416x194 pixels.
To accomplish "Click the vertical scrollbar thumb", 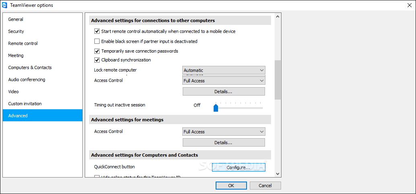I will pyautogui.click(x=278, y=80).
